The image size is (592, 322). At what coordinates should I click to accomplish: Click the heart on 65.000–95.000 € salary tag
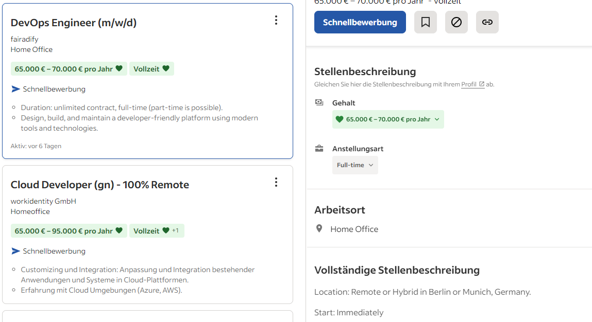click(x=119, y=231)
